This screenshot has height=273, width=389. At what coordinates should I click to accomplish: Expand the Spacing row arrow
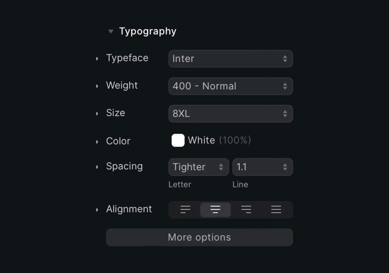click(x=97, y=167)
